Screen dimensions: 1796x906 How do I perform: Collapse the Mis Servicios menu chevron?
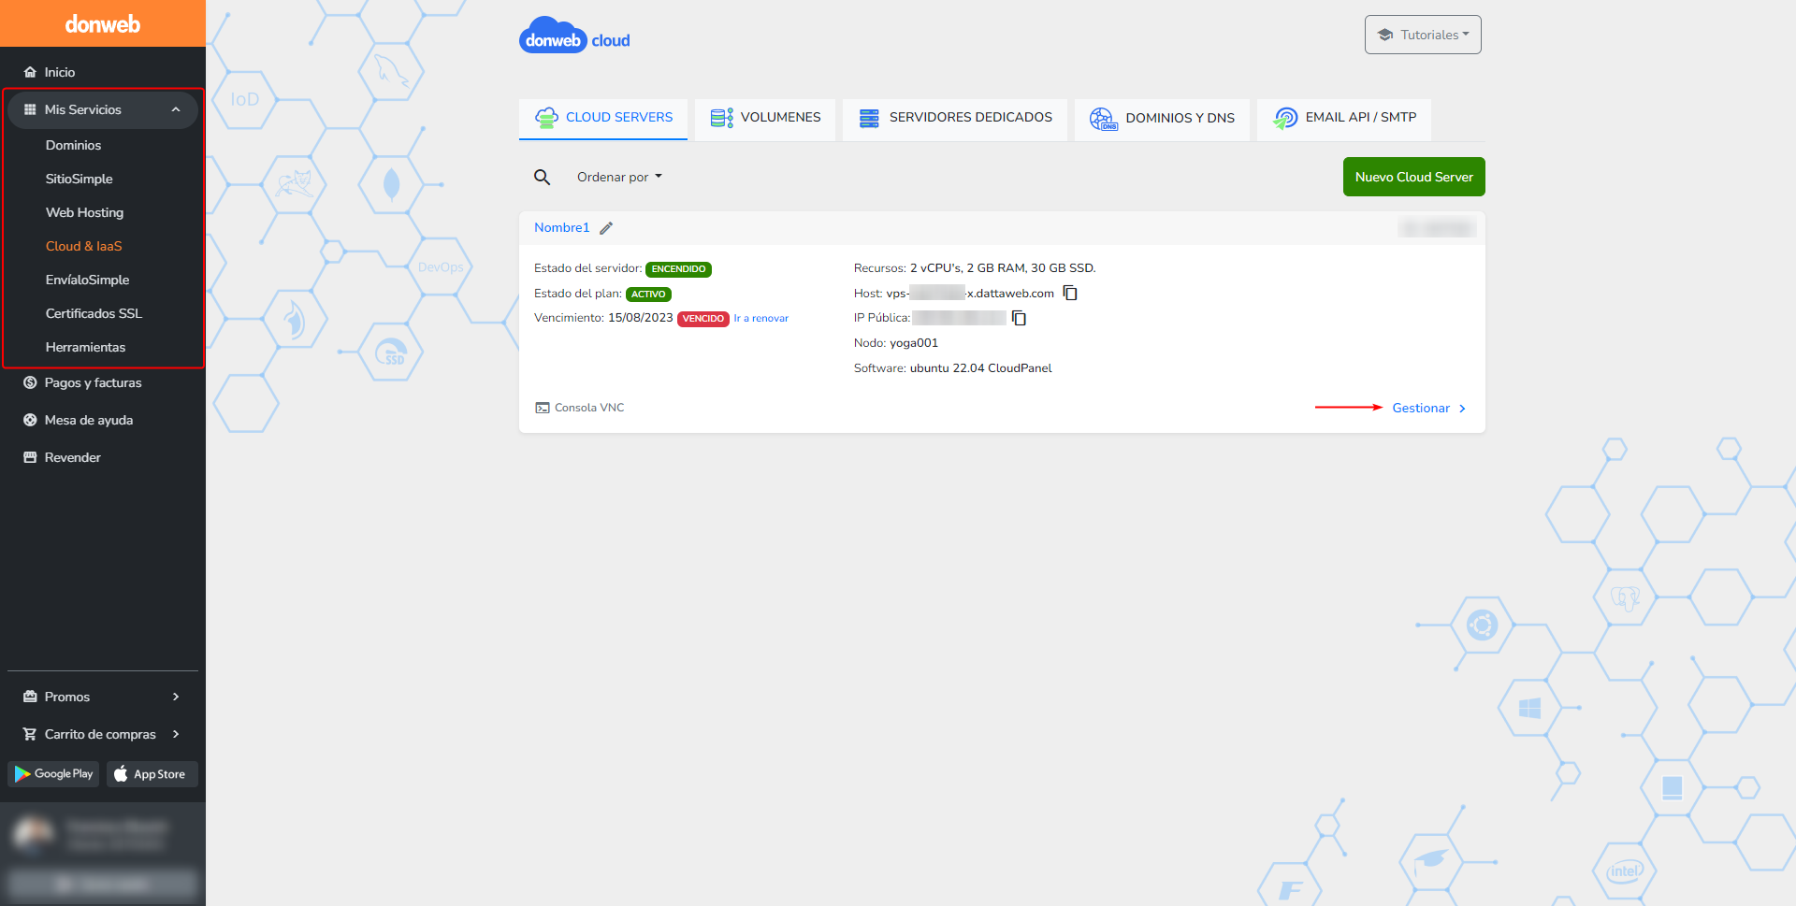(x=176, y=109)
